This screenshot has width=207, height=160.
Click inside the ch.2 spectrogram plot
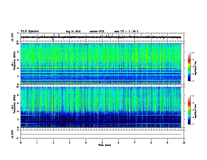[x=101, y=107]
